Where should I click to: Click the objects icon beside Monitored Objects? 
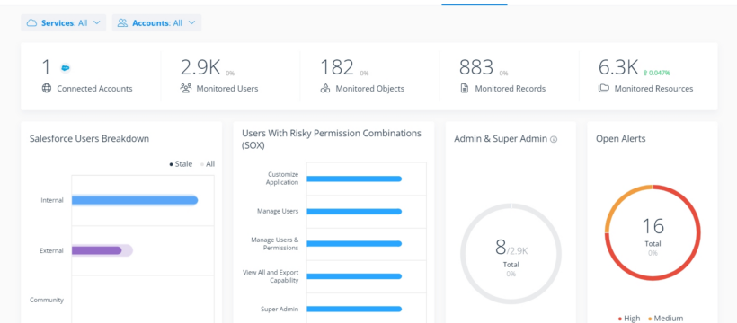324,88
